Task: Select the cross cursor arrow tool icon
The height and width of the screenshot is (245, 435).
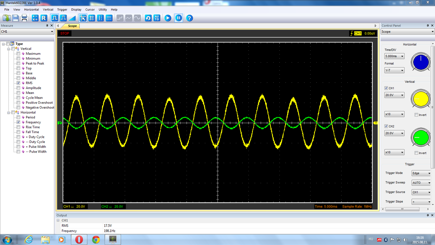Action: pyautogui.click(x=83, y=18)
